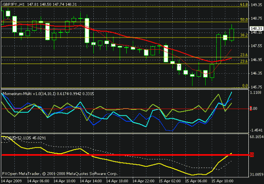The image size is (264, 184).
Task: Click the 15 Apr 06:00 time label
Action: pos(196,181)
